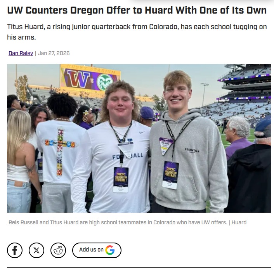This screenshot has width=274, height=274.
Task: Click the word FOOTBALL on the white shirt
Action: [128, 156]
